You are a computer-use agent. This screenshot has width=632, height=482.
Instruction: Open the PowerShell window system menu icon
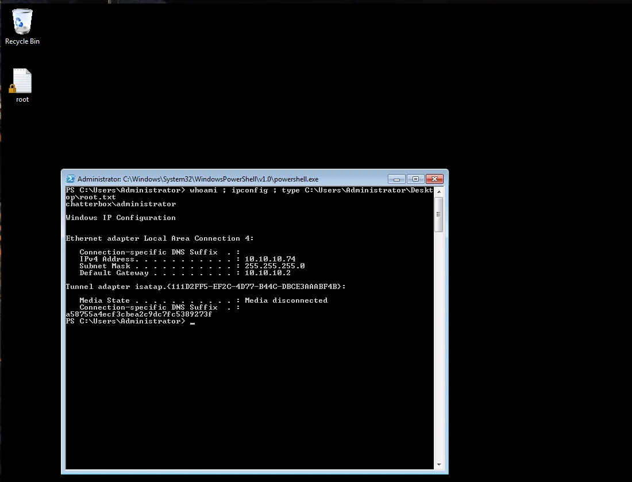click(x=71, y=179)
